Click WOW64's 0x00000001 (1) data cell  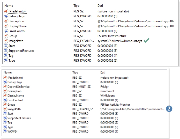click(x=109, y=131)
